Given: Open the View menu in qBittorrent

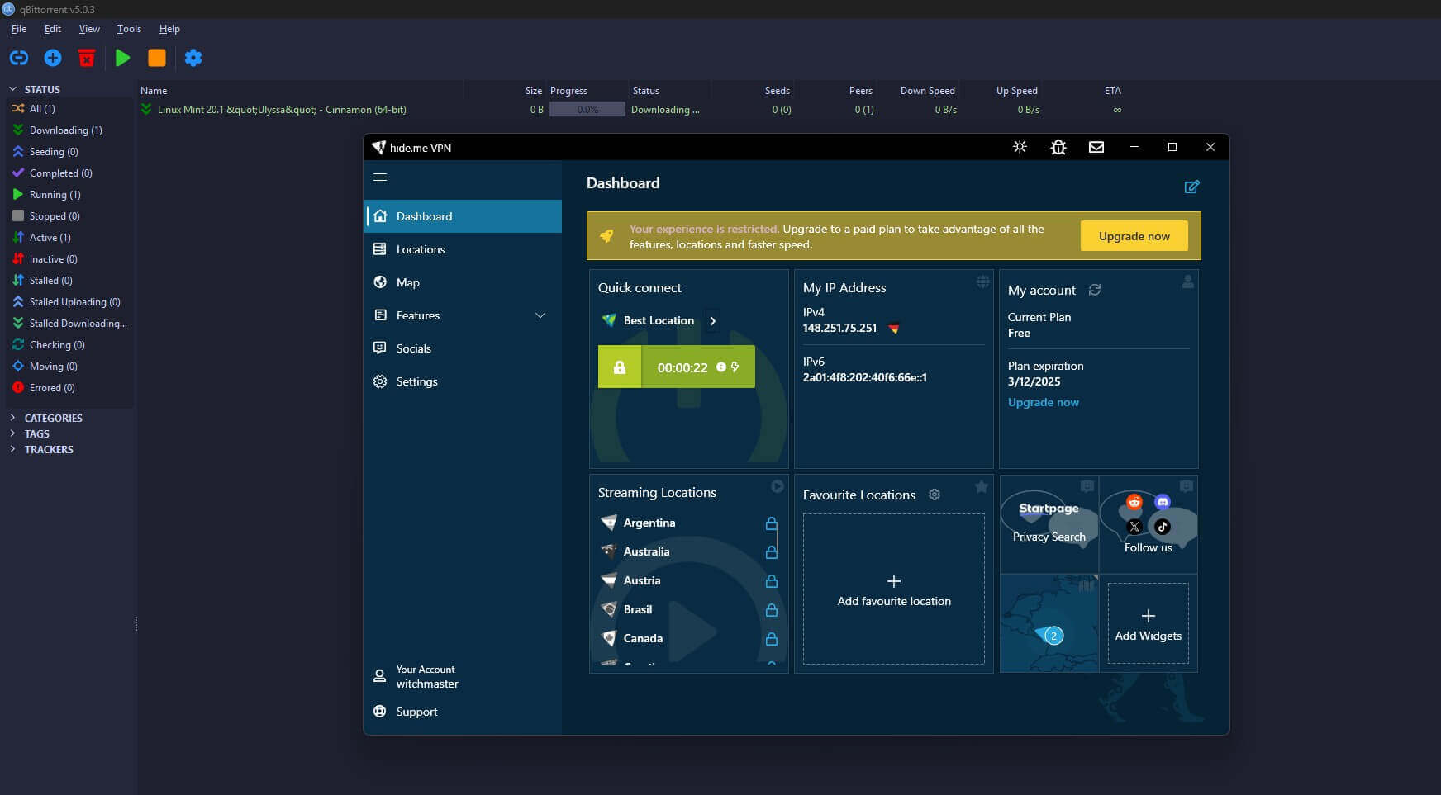Looking at the screenshot, I should (89, 29).
